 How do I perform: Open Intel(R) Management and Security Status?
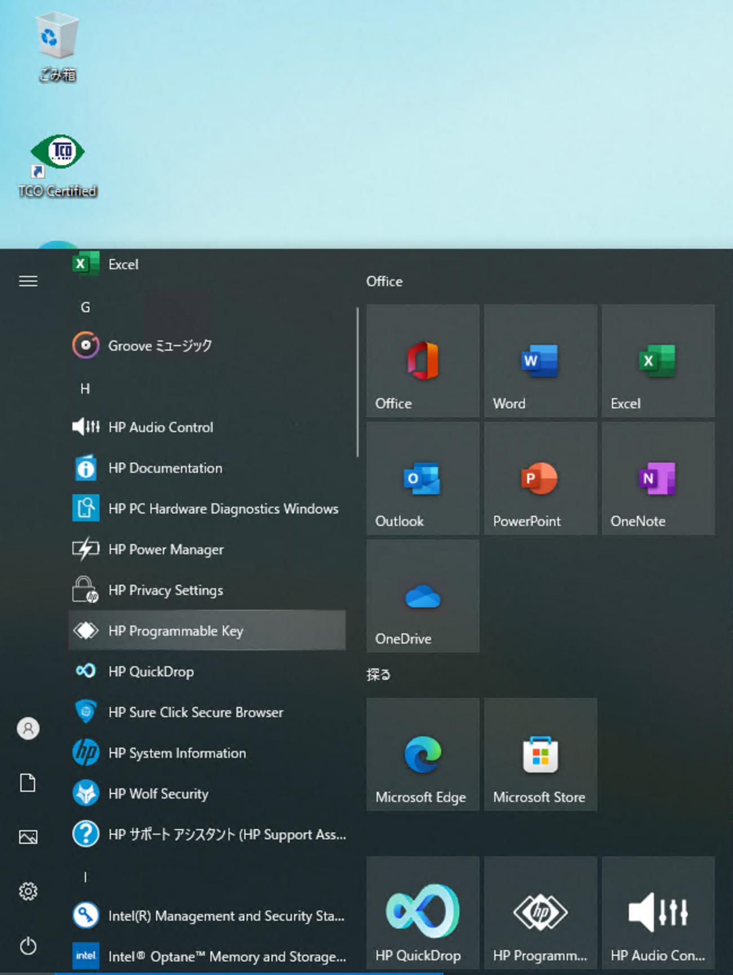pyautogui.click(x=207, y=916)
